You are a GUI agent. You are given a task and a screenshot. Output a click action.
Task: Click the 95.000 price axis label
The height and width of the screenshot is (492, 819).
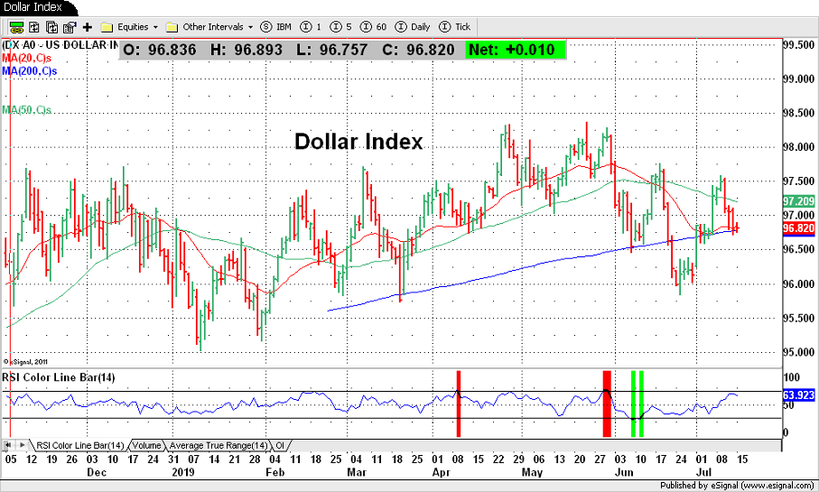pos(798,352)
